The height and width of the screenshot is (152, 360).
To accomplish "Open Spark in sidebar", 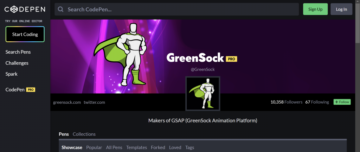I will (x=12, y=74).
